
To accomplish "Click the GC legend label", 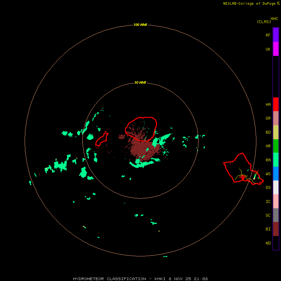I will pyautogui.click(x=268, y=215).
